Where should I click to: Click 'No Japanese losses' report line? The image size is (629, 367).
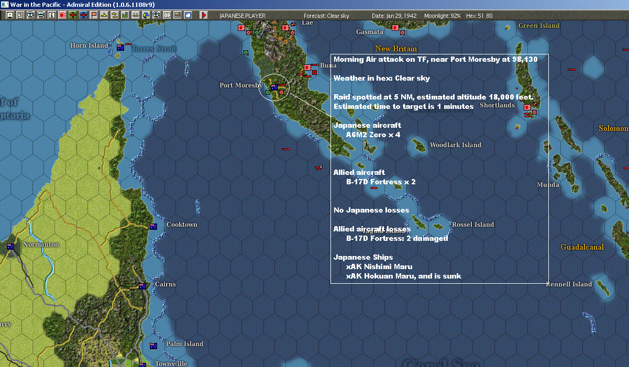[x=371, y=210]
